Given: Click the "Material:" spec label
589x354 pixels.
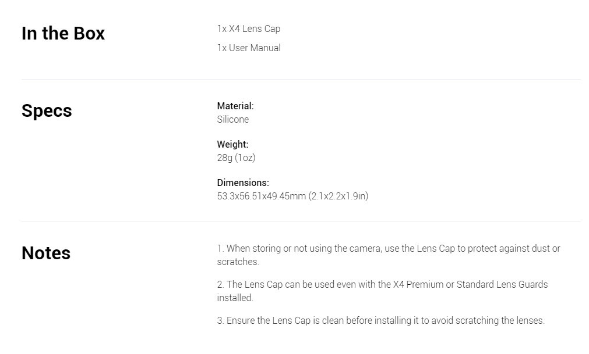Looking at the screenshot, I should coord(235,106).
